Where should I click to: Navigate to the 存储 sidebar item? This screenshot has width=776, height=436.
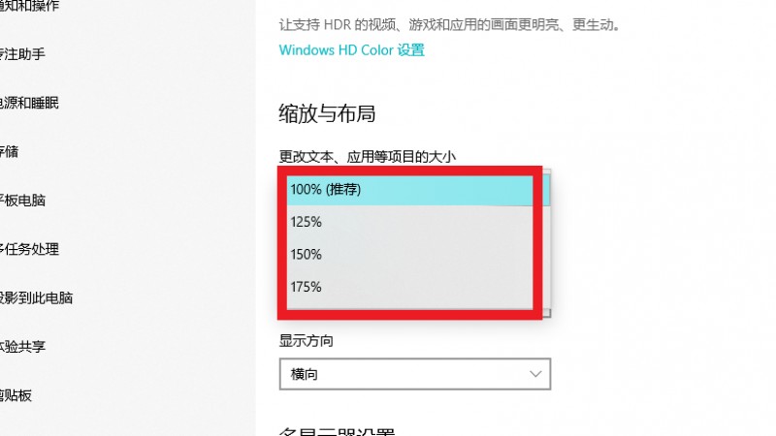[x=9, y=152]
